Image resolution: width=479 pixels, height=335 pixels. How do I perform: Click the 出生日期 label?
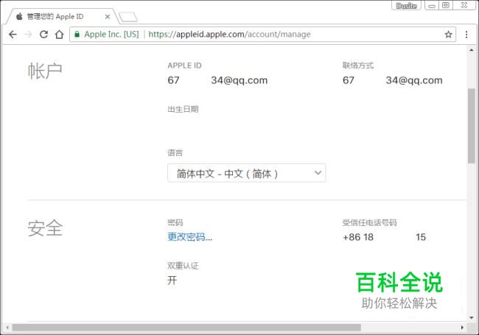[x=183, y=109]
